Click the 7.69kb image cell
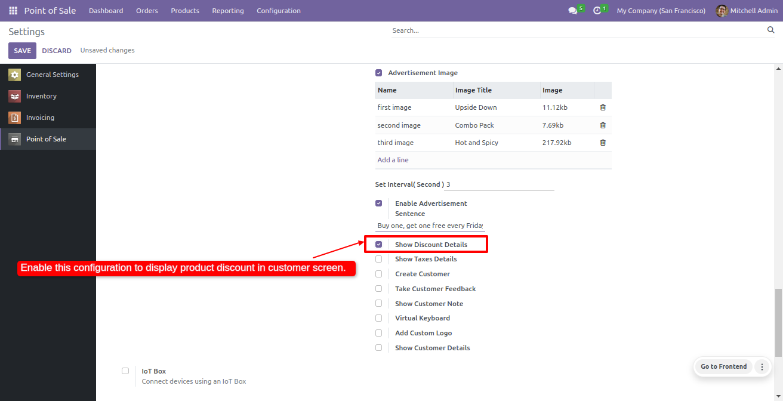 [567, 125]
